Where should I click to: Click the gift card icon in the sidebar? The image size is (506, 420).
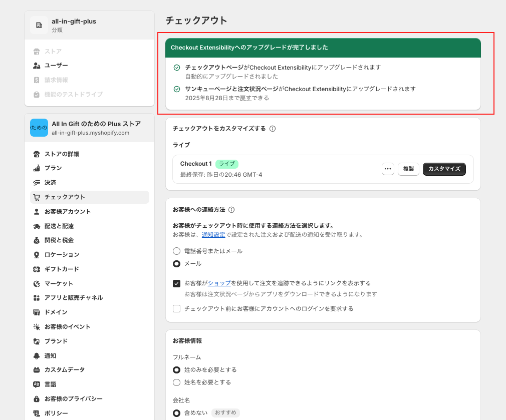click(x=37, y=269)
